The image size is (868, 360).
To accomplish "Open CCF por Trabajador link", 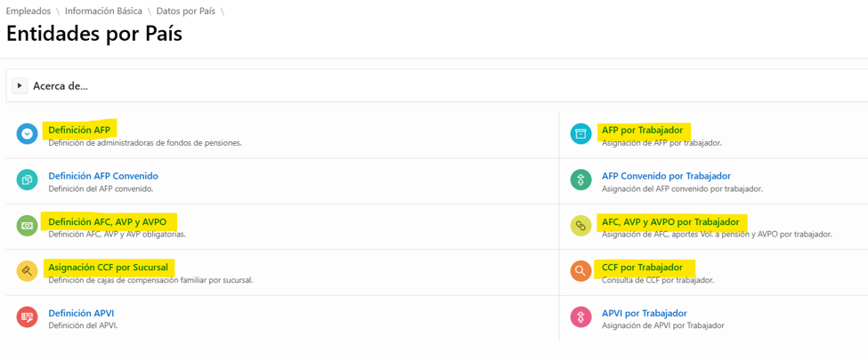I will [x=642, y=267].
